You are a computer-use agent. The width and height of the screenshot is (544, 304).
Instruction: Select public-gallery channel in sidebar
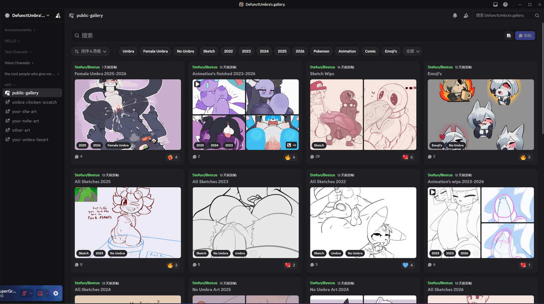click(32, 93)
